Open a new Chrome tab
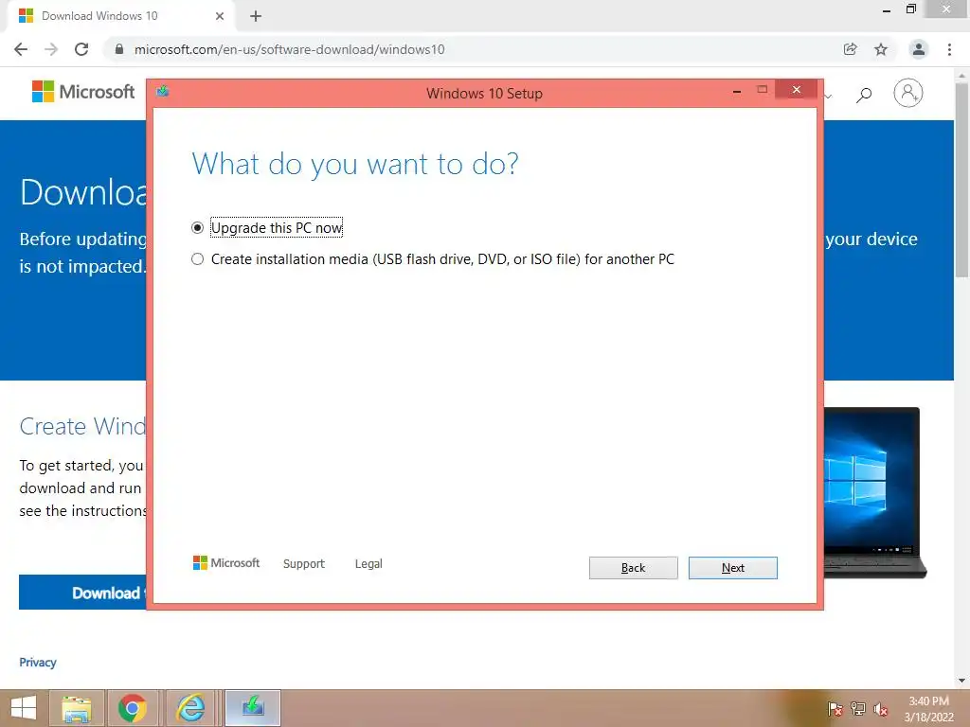 pyautogui.click(x=256, y=16)
